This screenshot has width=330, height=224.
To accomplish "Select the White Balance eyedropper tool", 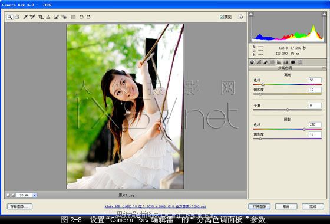I will pos(25,17).
